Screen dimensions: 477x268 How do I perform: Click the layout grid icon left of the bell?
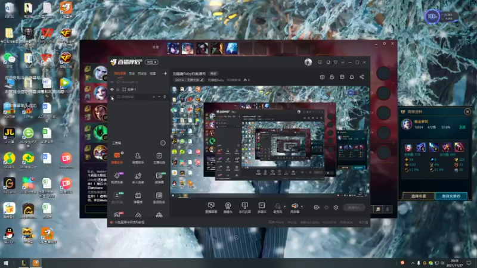coord(342,77)
